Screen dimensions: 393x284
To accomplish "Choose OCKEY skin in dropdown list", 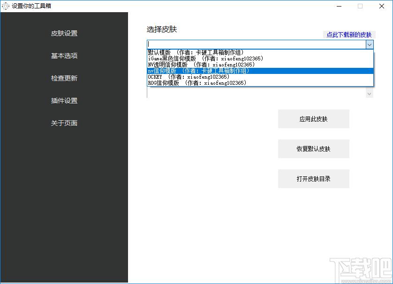I will pyautogui.click(x=260, y=77).
